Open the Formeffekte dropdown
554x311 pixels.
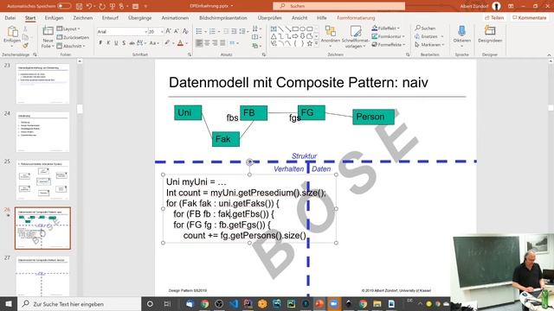click(x=389, y=45)
